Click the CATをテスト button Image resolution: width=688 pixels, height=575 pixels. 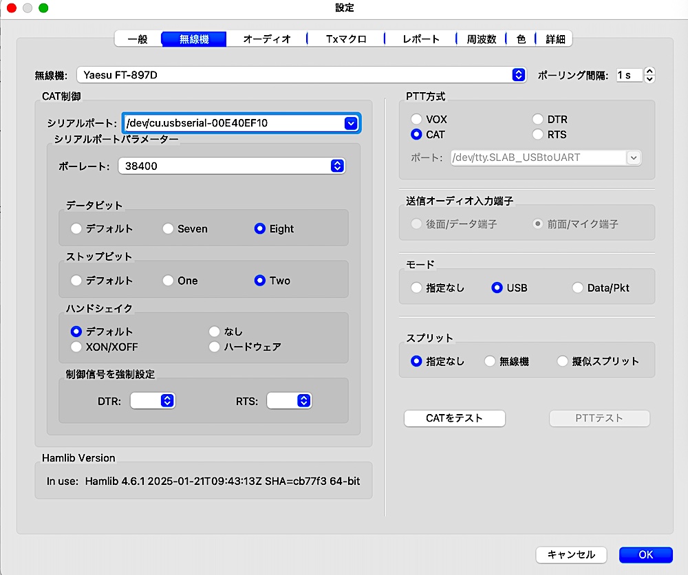click(x=455, y=418)
